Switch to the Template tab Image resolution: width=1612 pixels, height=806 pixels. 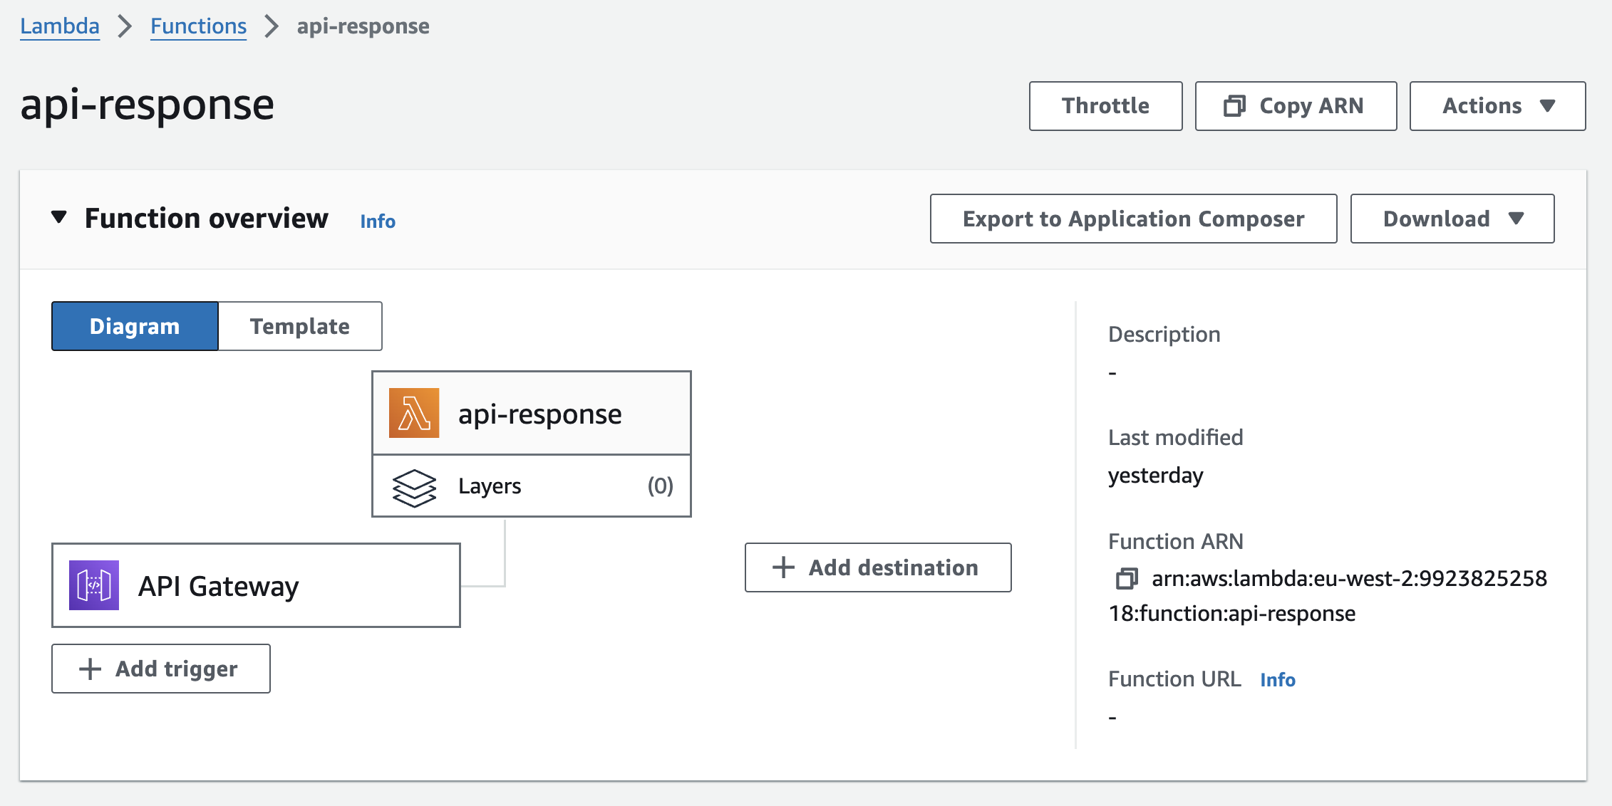pyautogui.click(x=300, y=326)
